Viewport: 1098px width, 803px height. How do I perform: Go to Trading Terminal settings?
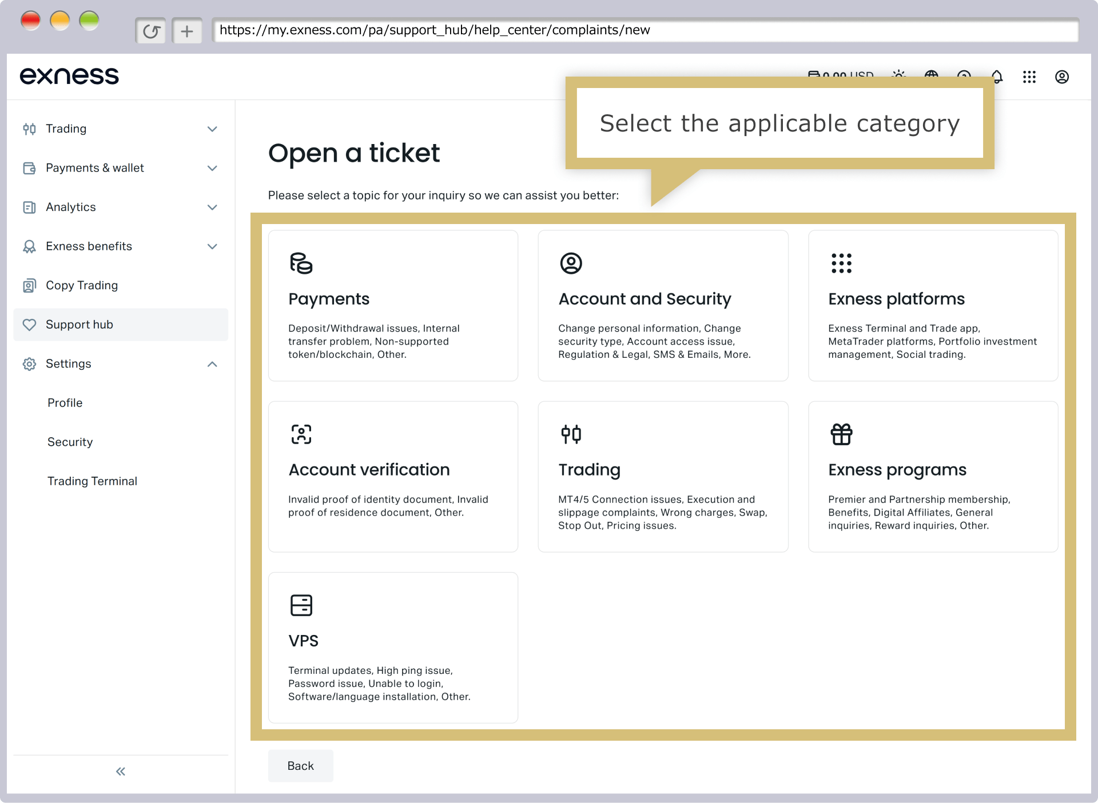(92, 481)
